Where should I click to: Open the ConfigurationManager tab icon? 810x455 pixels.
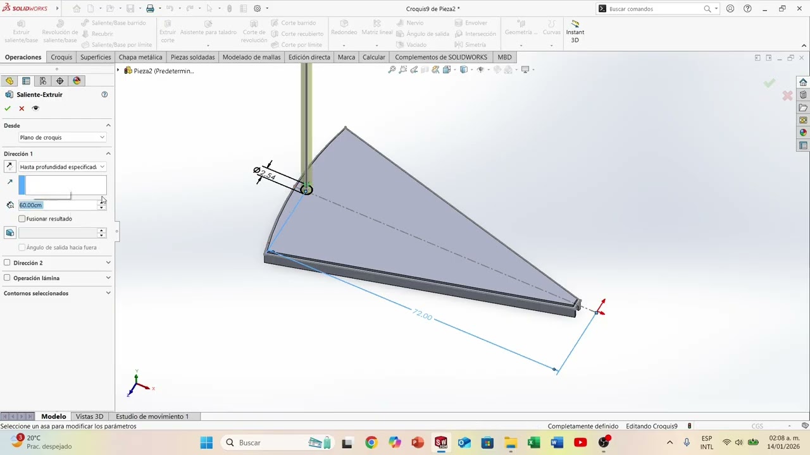(x=43, y=81)
